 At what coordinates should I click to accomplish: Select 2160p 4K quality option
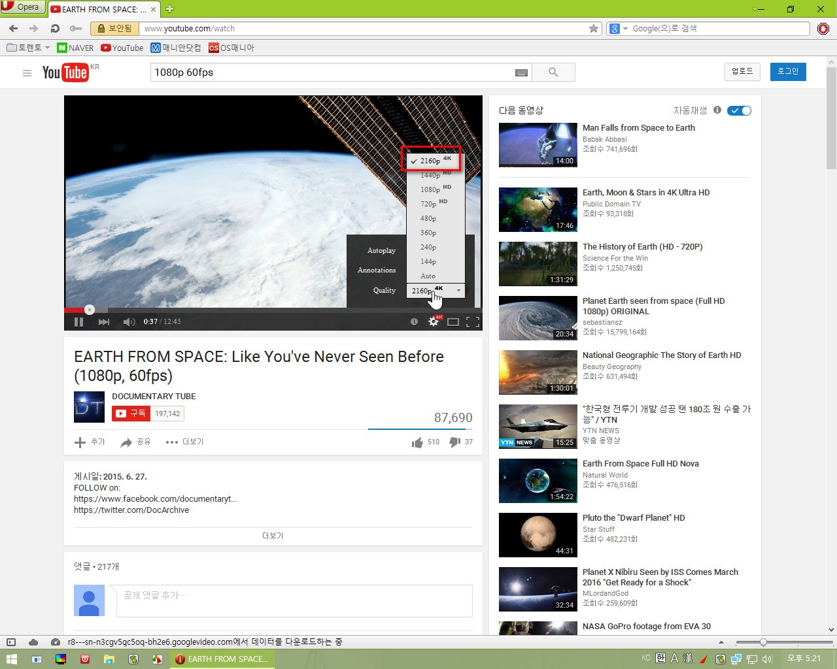[436, 160]
